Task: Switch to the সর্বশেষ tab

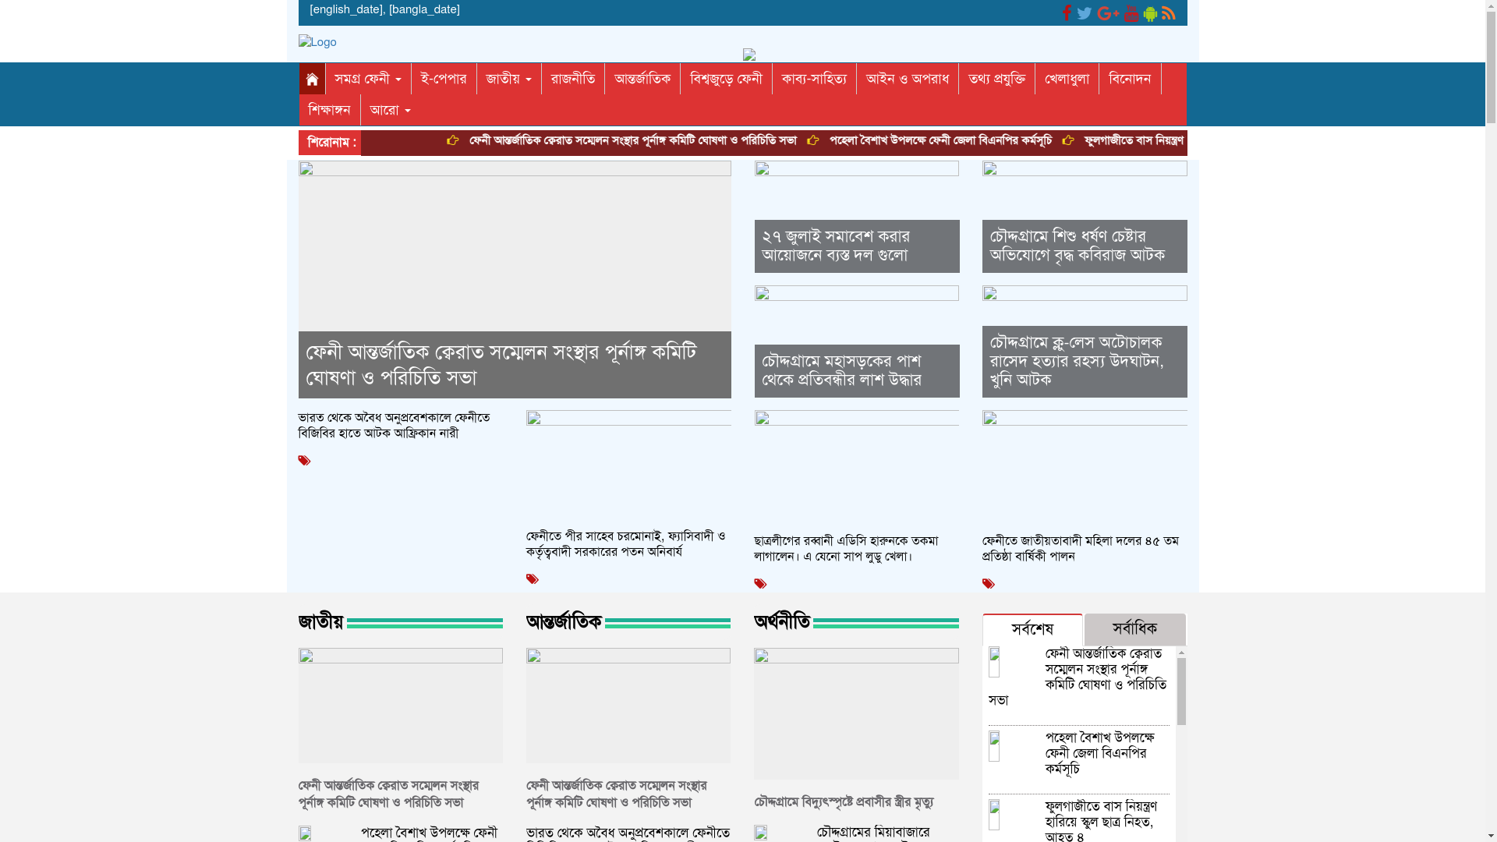Action: (x=1032, y=629)
